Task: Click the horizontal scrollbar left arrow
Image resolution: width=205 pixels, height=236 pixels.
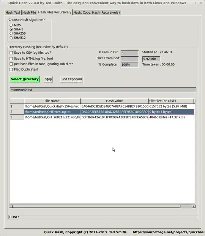Action: pos(11,206)
